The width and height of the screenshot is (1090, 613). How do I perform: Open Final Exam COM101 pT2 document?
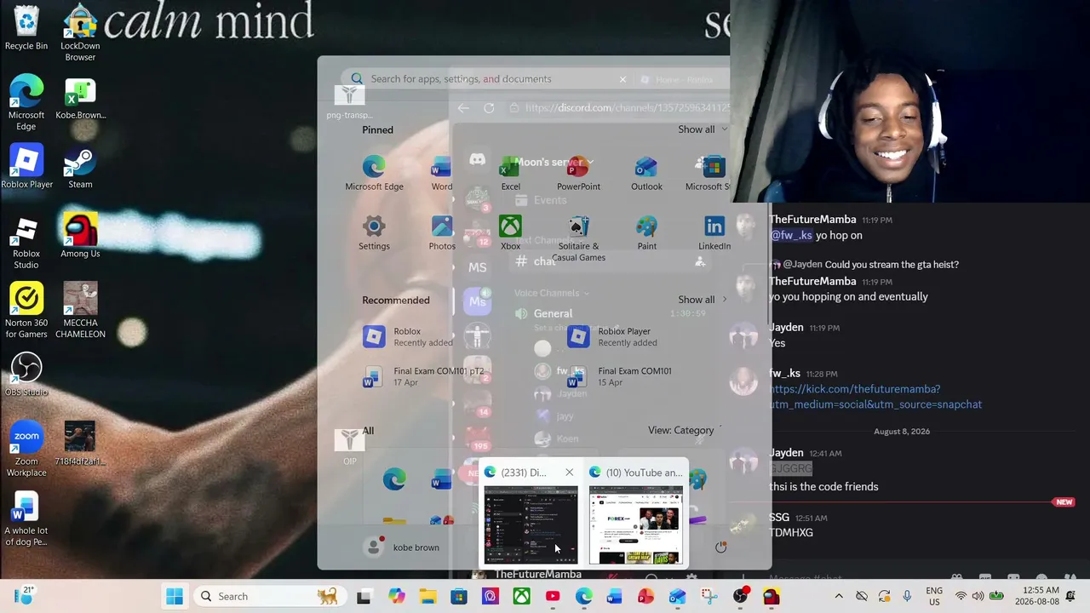click(426, 376)
